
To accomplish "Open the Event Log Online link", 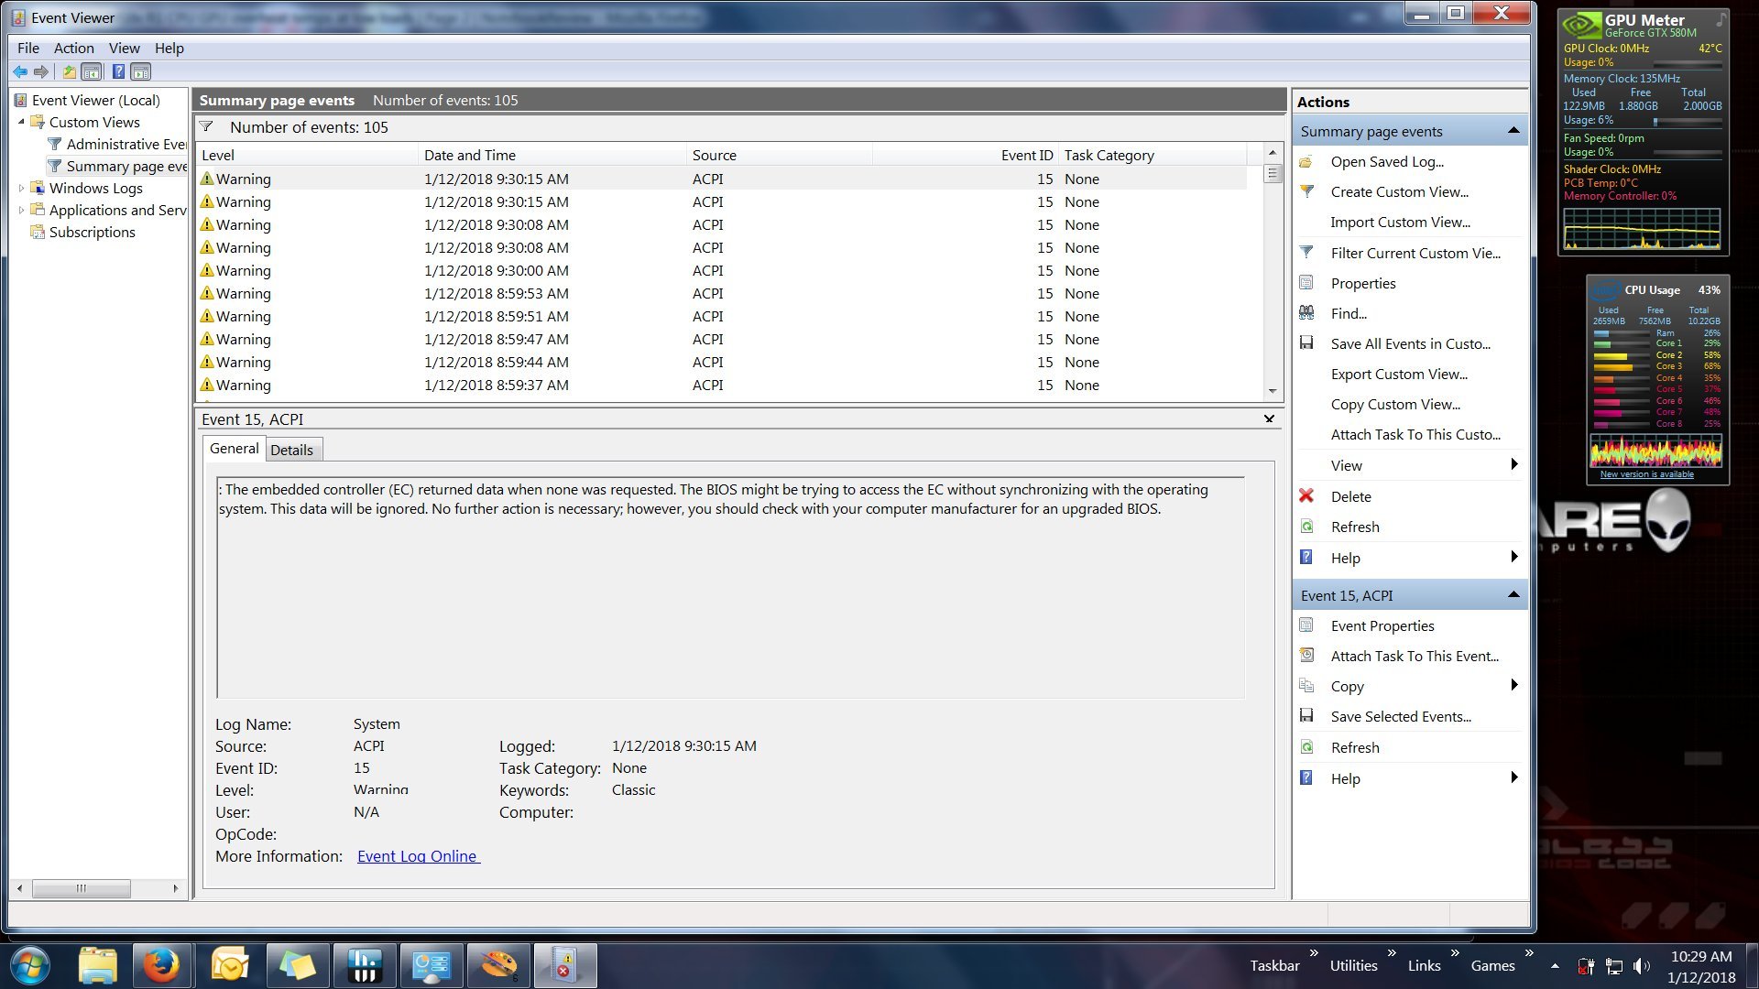I will [x=418, y=856].
